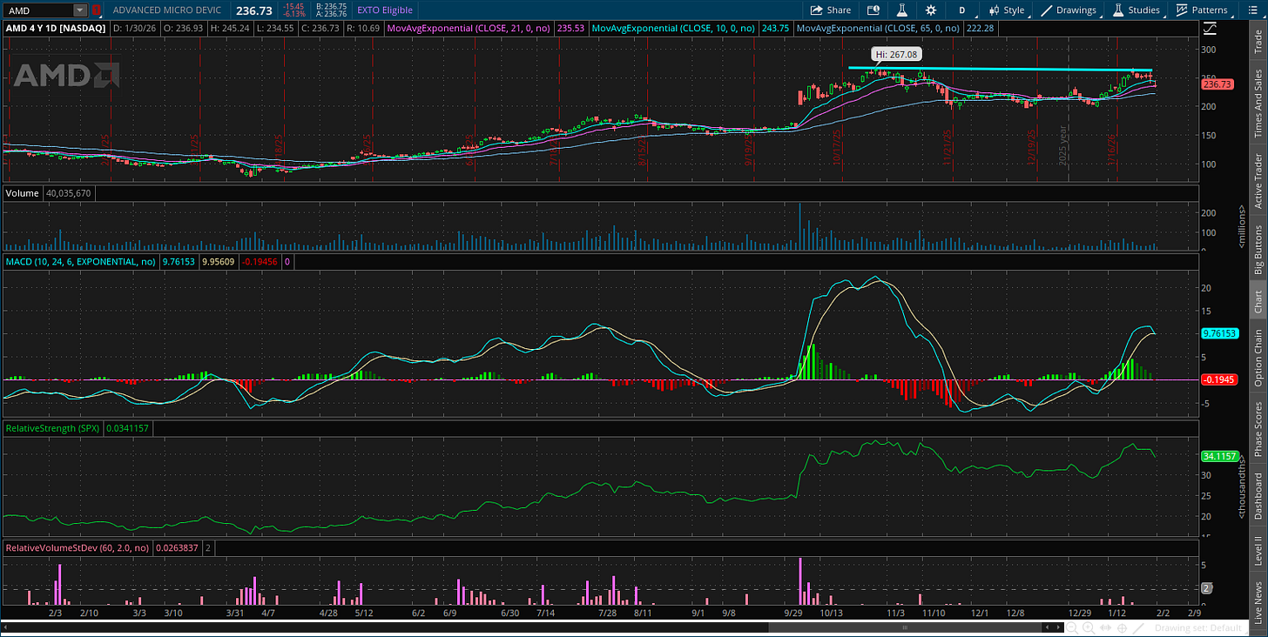Click the -0.1945 MACD histogram axis label
Viewport: 1268px width, 637px height.
1217,379
